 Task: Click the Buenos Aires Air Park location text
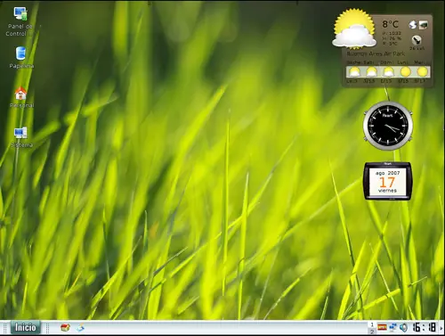[376, 53]
